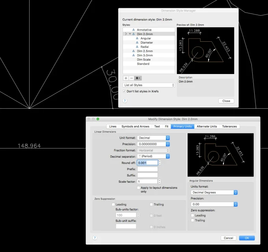Click the style preview in Style Manager

tap(205, 50)
